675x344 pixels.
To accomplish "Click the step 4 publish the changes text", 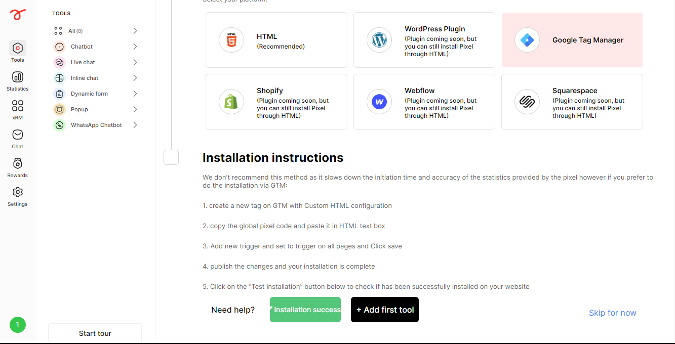I will [x=289, y=266].
